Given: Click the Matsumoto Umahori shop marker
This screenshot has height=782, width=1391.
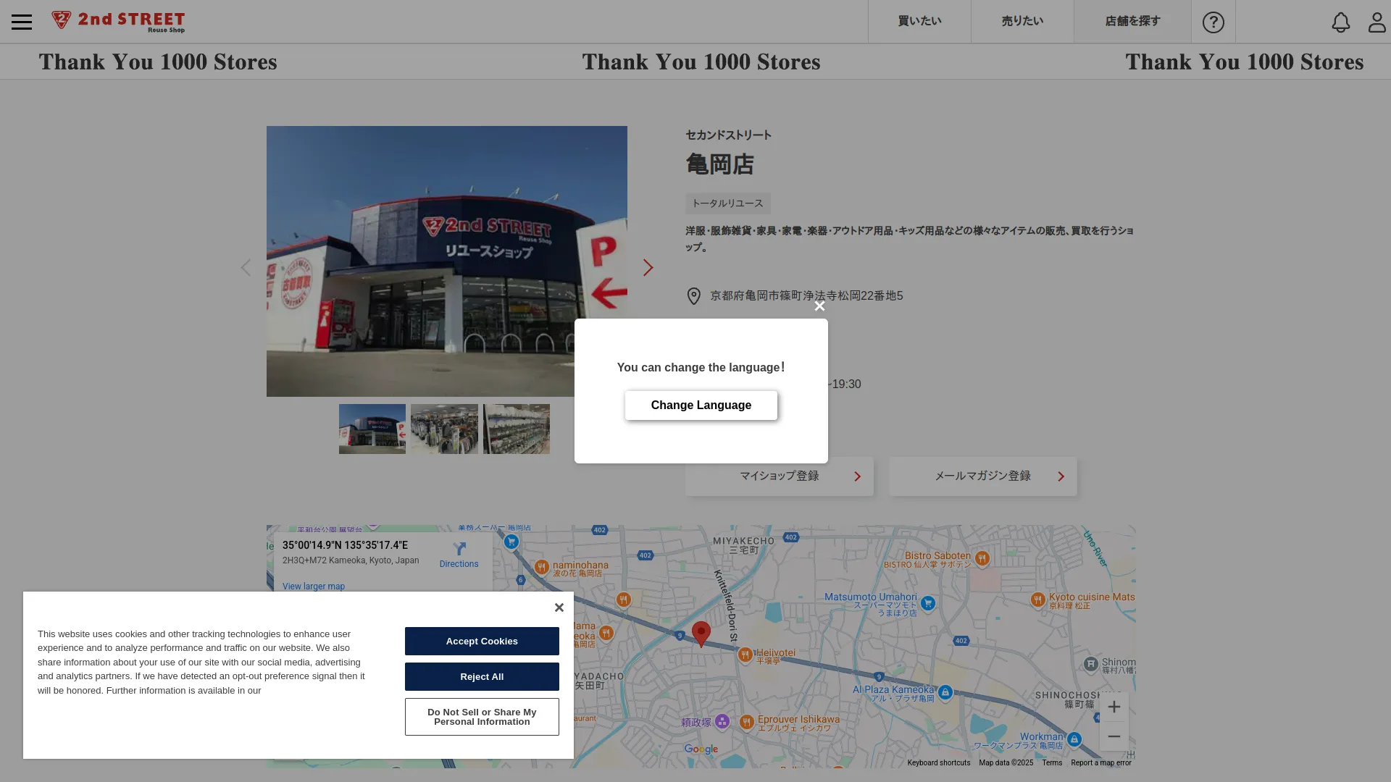Looking at the screenshot, I should [x=928, y=603].
